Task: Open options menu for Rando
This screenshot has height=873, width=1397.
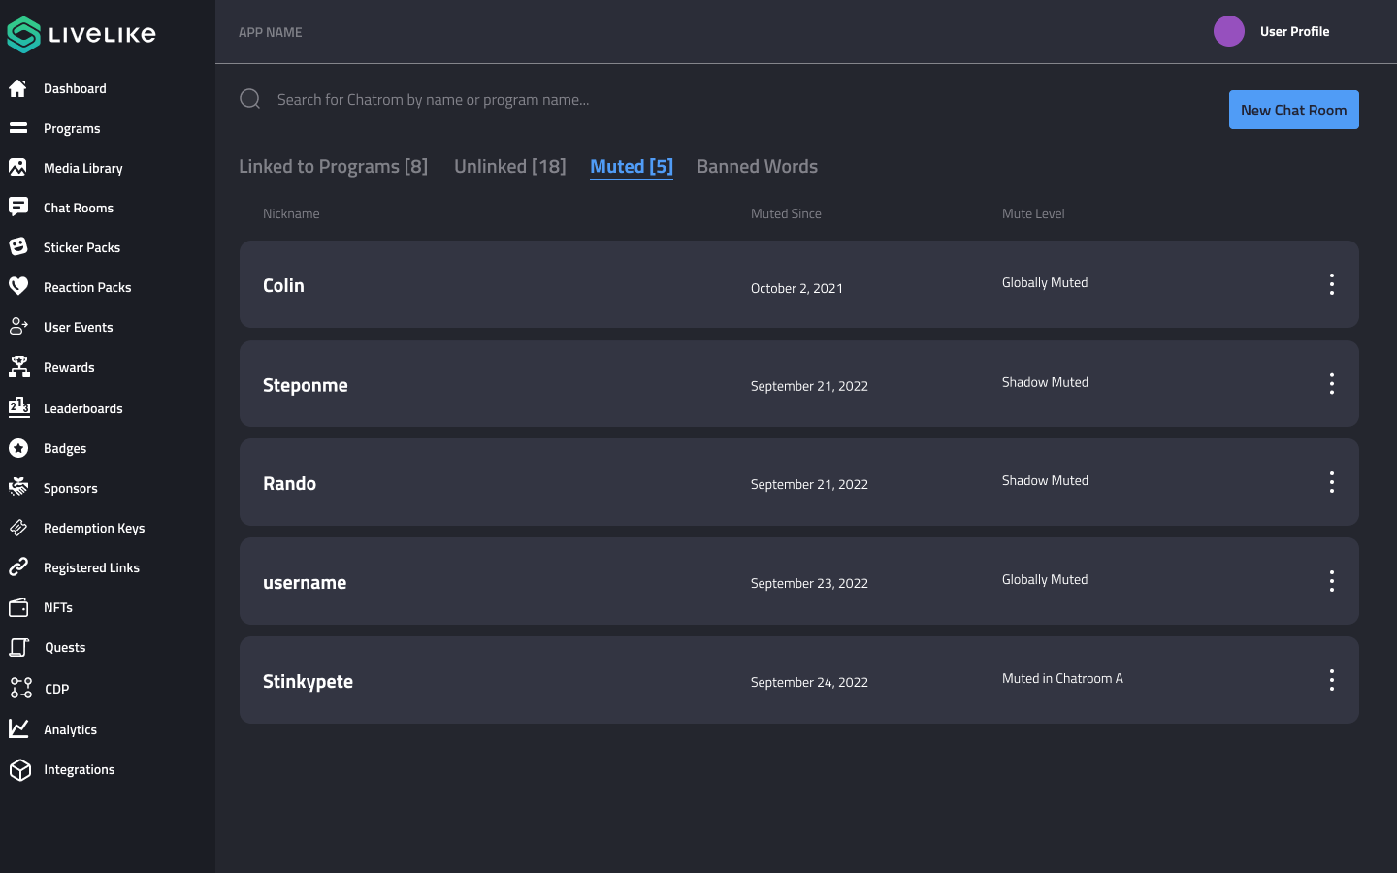Action: (1332, 482)
